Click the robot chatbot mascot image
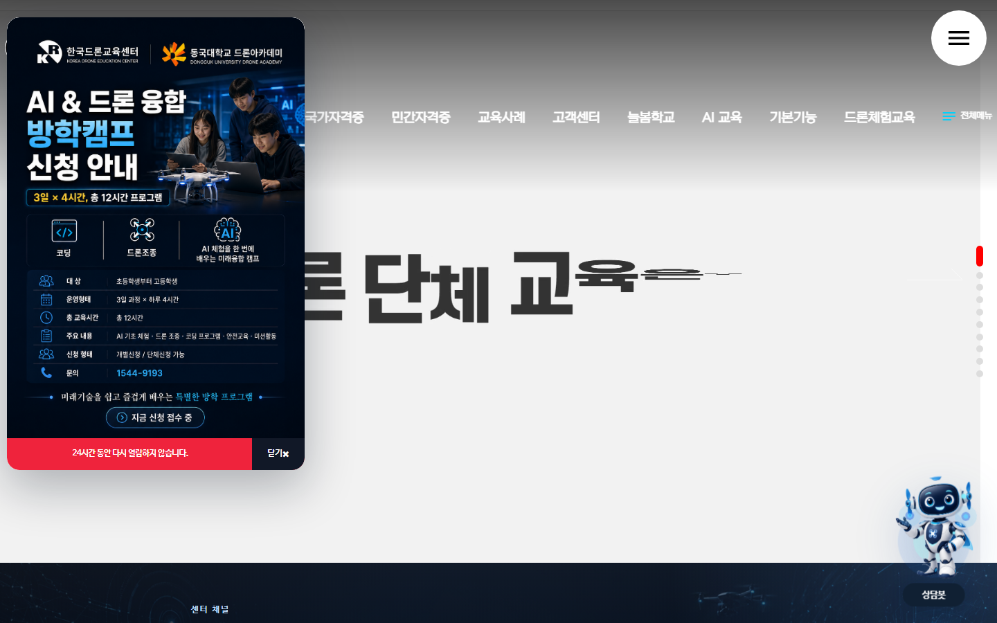 [935, 526]
